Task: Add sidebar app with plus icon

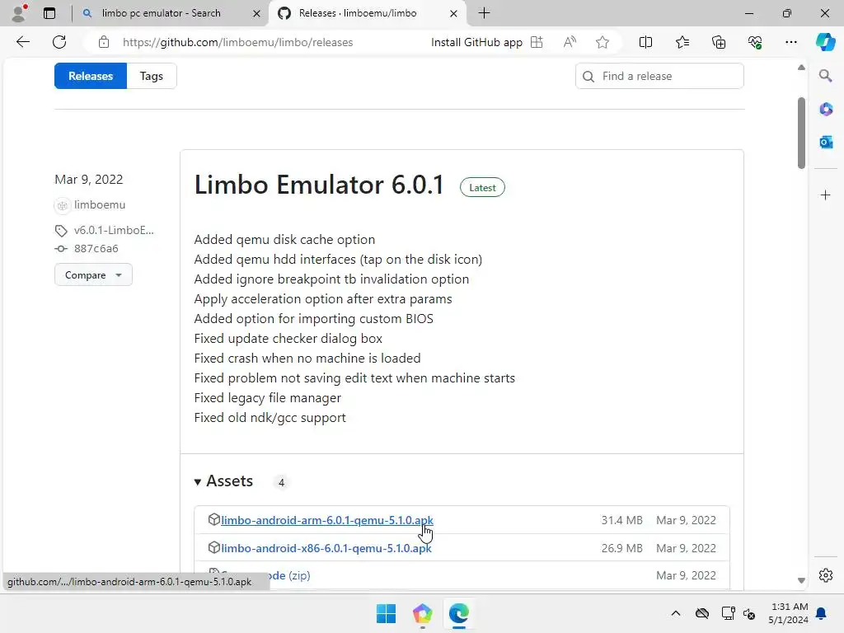Action: pos(826,195)
